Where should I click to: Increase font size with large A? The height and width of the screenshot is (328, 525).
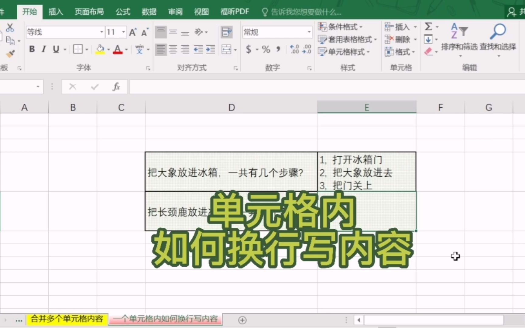point(133,32)
